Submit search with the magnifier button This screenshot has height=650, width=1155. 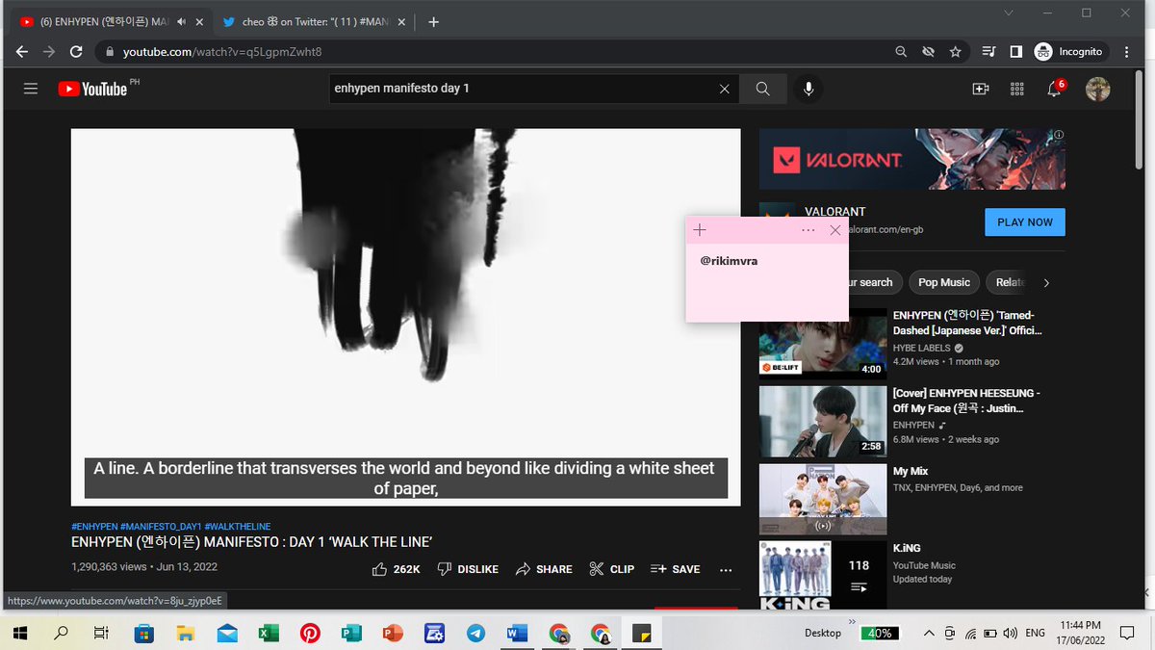(762, 89)
